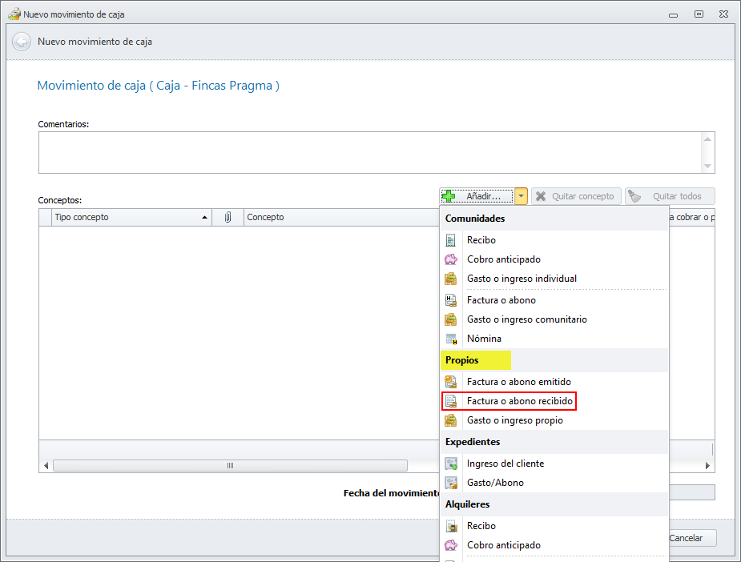Click the Gasto o ingreso propio icon
The height and width of the screenshot is (562, 741).
(451, 420)
